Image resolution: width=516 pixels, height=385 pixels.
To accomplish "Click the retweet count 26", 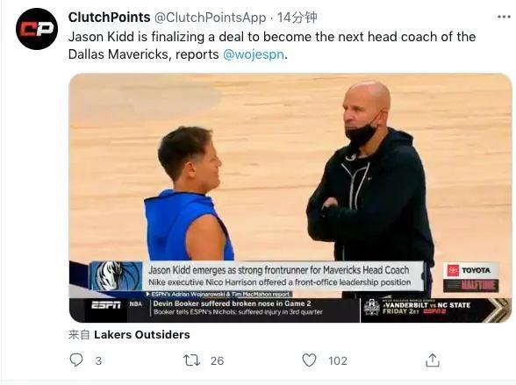I will tap(218, 361).
